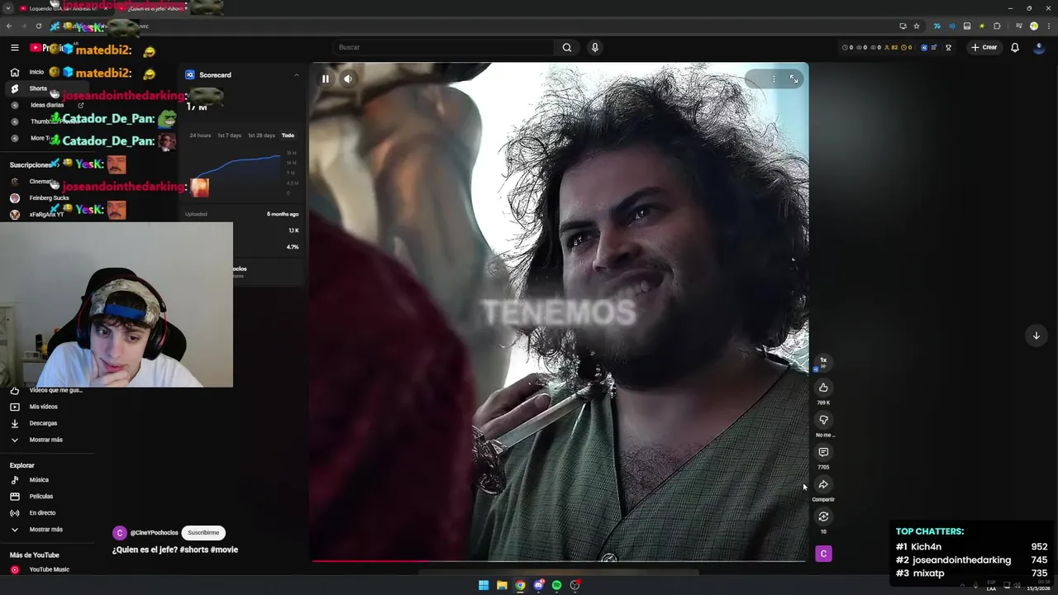1058x595 pixels.
Task: Collapse the Scorecard panel chevron
Action: (x=296, y=75)
